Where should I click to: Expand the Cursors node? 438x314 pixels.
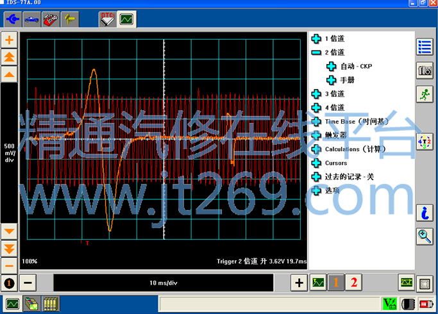click(x=316, y=163)
